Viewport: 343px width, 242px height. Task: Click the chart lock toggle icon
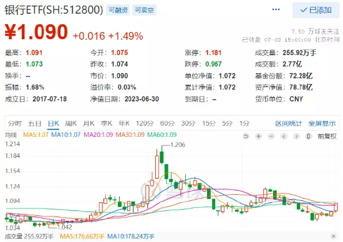(309, 136)
